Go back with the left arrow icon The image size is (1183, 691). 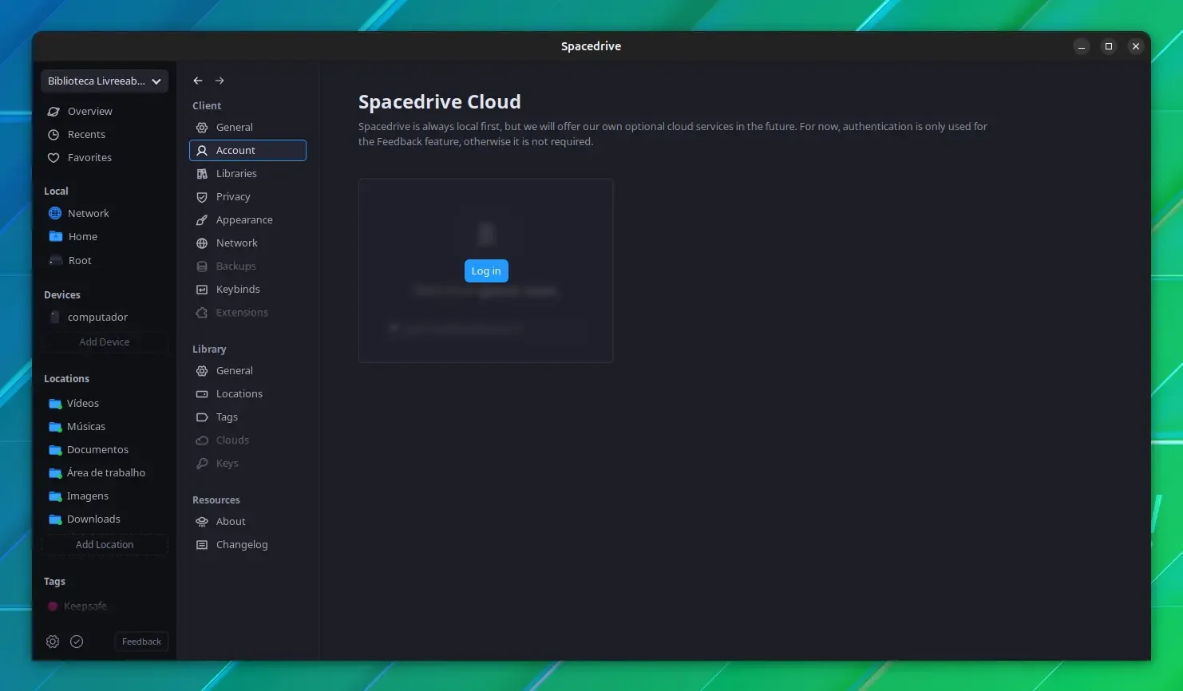click(x=198, y=81)
